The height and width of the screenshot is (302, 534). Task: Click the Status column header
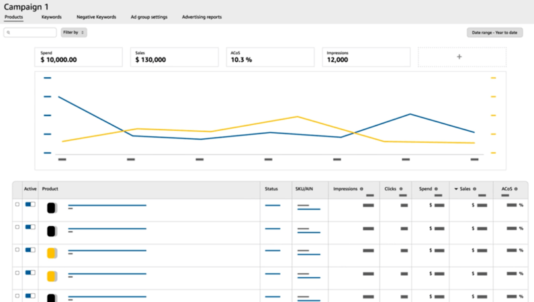271,189
